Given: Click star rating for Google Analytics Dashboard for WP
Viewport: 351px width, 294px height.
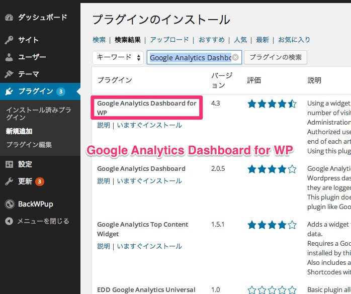Looking at the screenshot, I should tap(272, 104).
